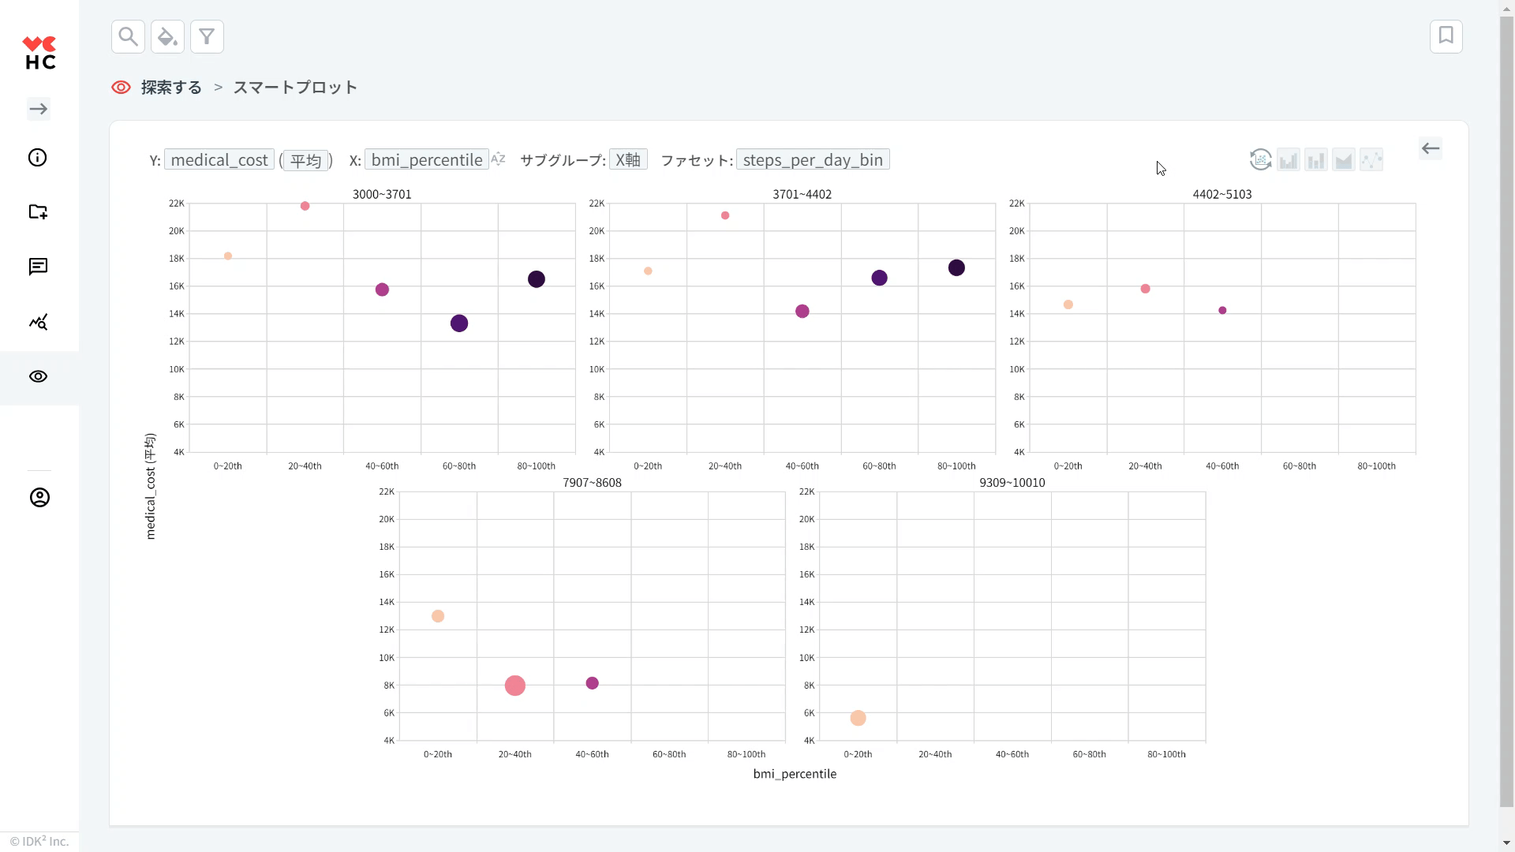Switch to the area chart type
The image size is (1515, 852).
pos(1344,160)
